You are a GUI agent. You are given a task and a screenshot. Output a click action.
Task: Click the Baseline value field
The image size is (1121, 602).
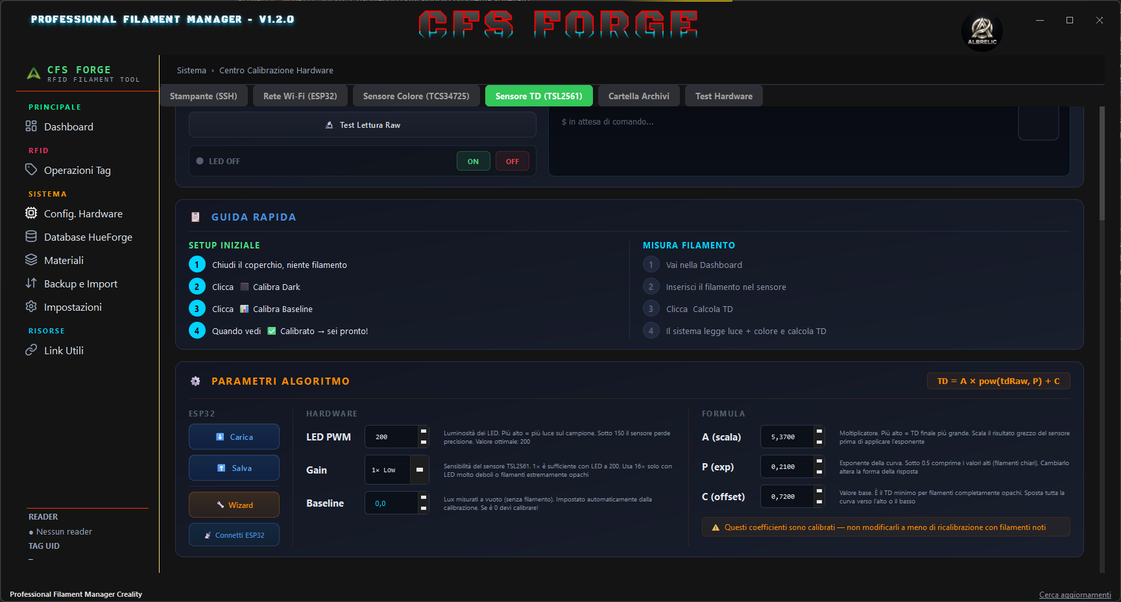point(392,503)
